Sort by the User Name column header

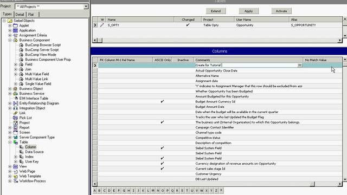[261, 19]
